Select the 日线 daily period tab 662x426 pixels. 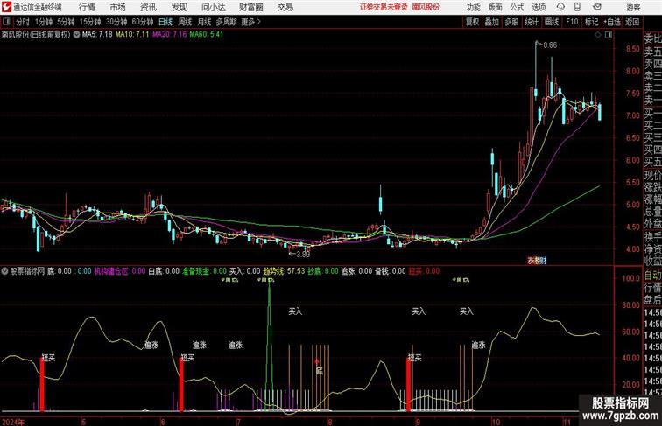(165, 22)
